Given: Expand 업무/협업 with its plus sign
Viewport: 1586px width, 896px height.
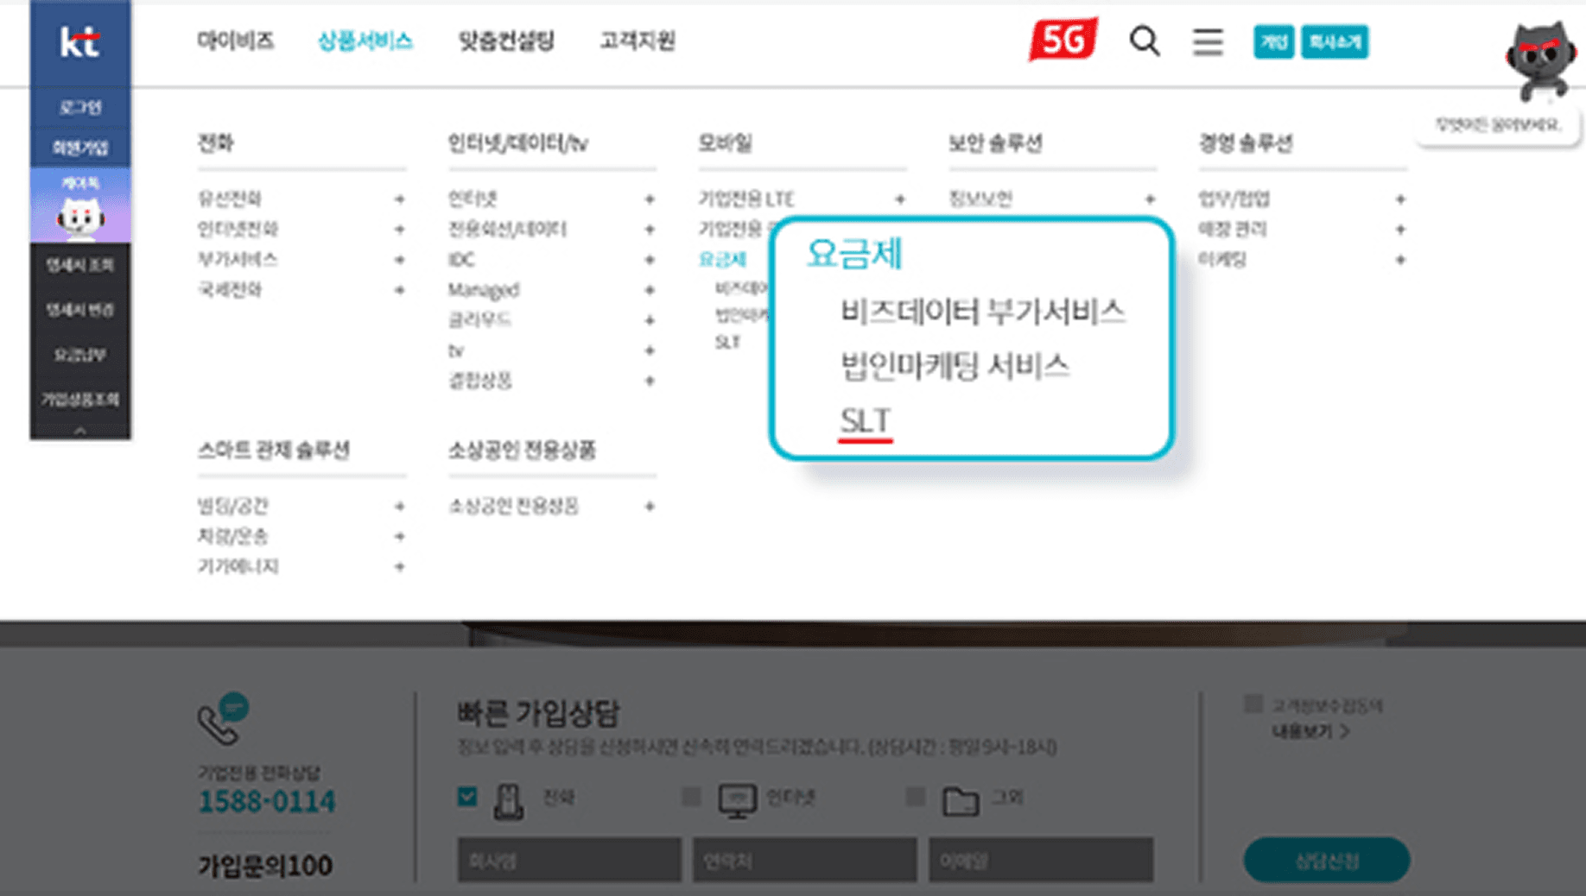Looking at the screenshot, I should pyautogui.click(x=1400, y=199).
